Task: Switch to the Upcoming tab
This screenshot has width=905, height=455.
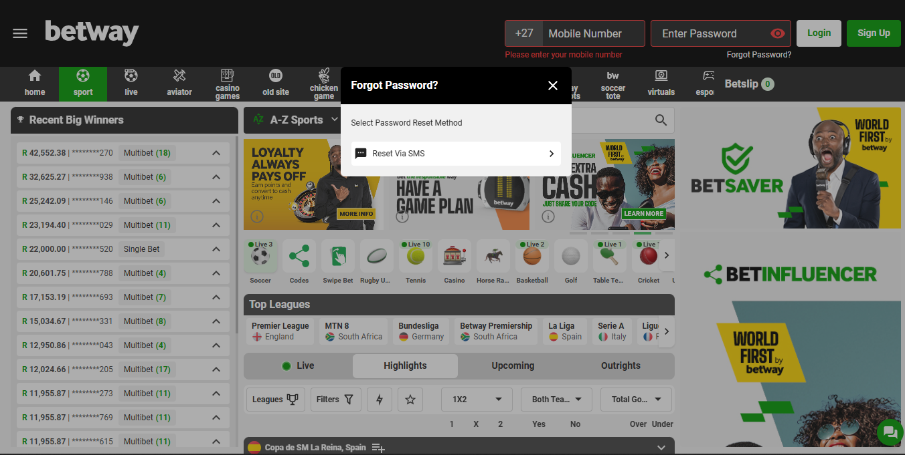Action: pyautogui.click(x=513, y=365)
